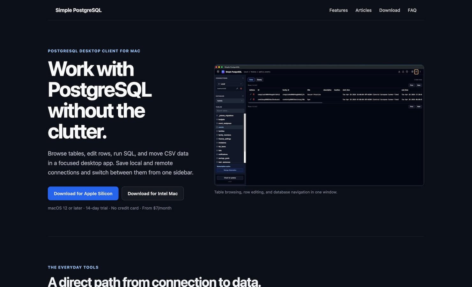Click the POSTGRESQL DESKTOP CLIENT FOR MAC label
Image resolution: width=472 pixels, height=287 pixels.
pos(94,51)
